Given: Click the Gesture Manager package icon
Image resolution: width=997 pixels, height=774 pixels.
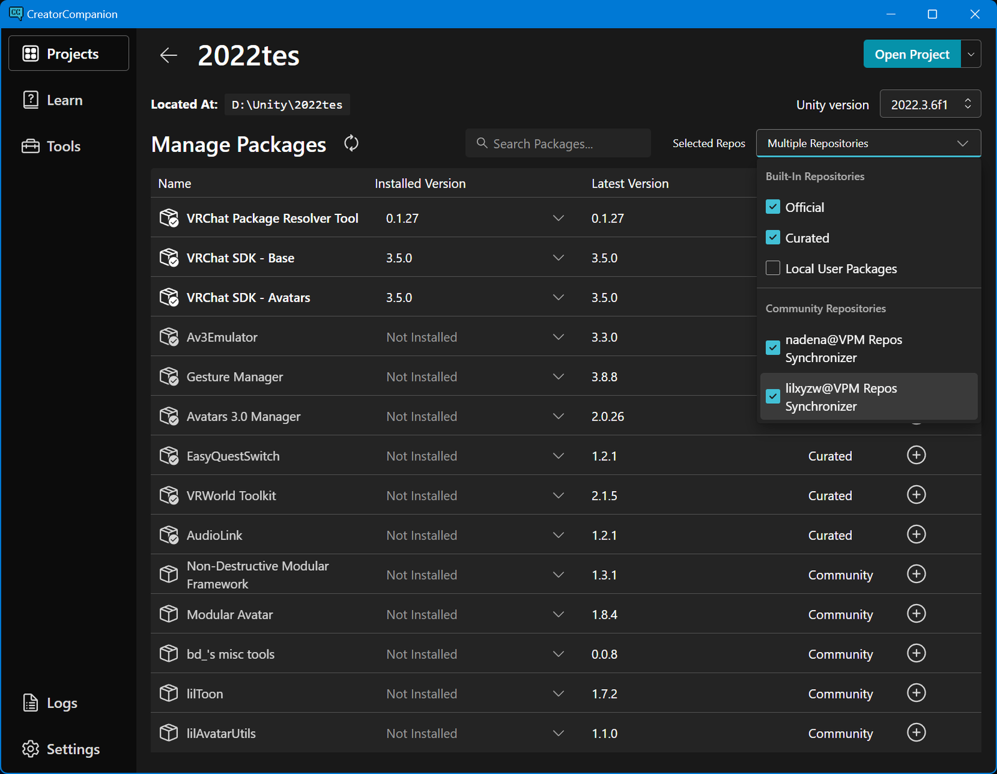Looking at the screenshot, I should 169,377.
